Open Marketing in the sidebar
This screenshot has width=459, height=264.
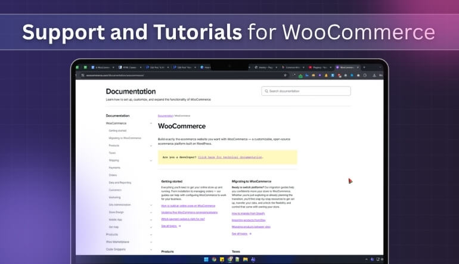point(114,197)
